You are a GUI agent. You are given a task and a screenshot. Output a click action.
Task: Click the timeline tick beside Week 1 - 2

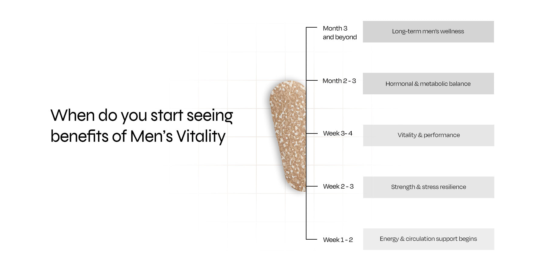pyautogui.click(x=312, y=239)
